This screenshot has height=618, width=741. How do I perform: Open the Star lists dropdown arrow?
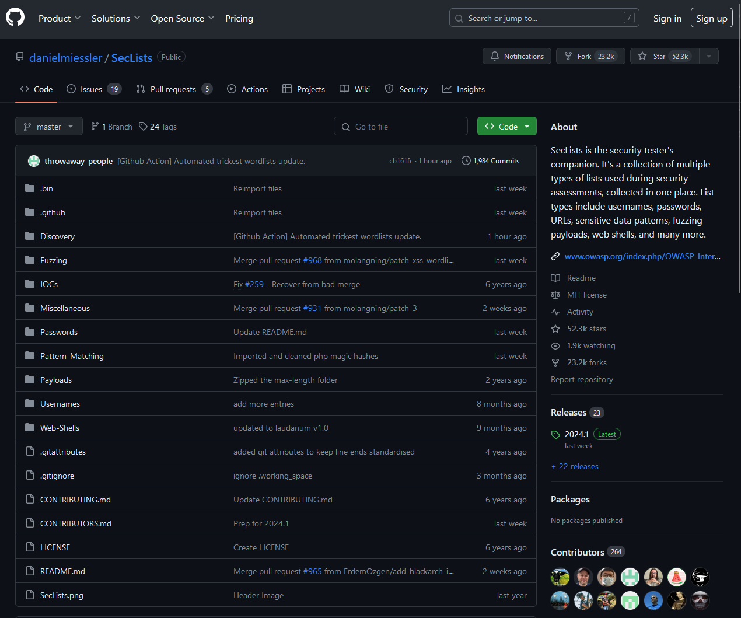709,56
